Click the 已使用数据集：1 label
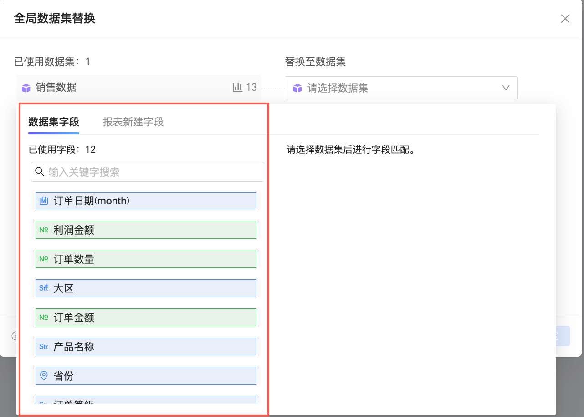The image size is (584, 417). click(x=52, y=62)
